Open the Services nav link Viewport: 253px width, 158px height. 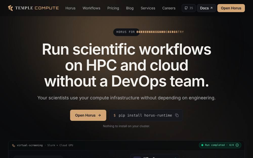148,8
